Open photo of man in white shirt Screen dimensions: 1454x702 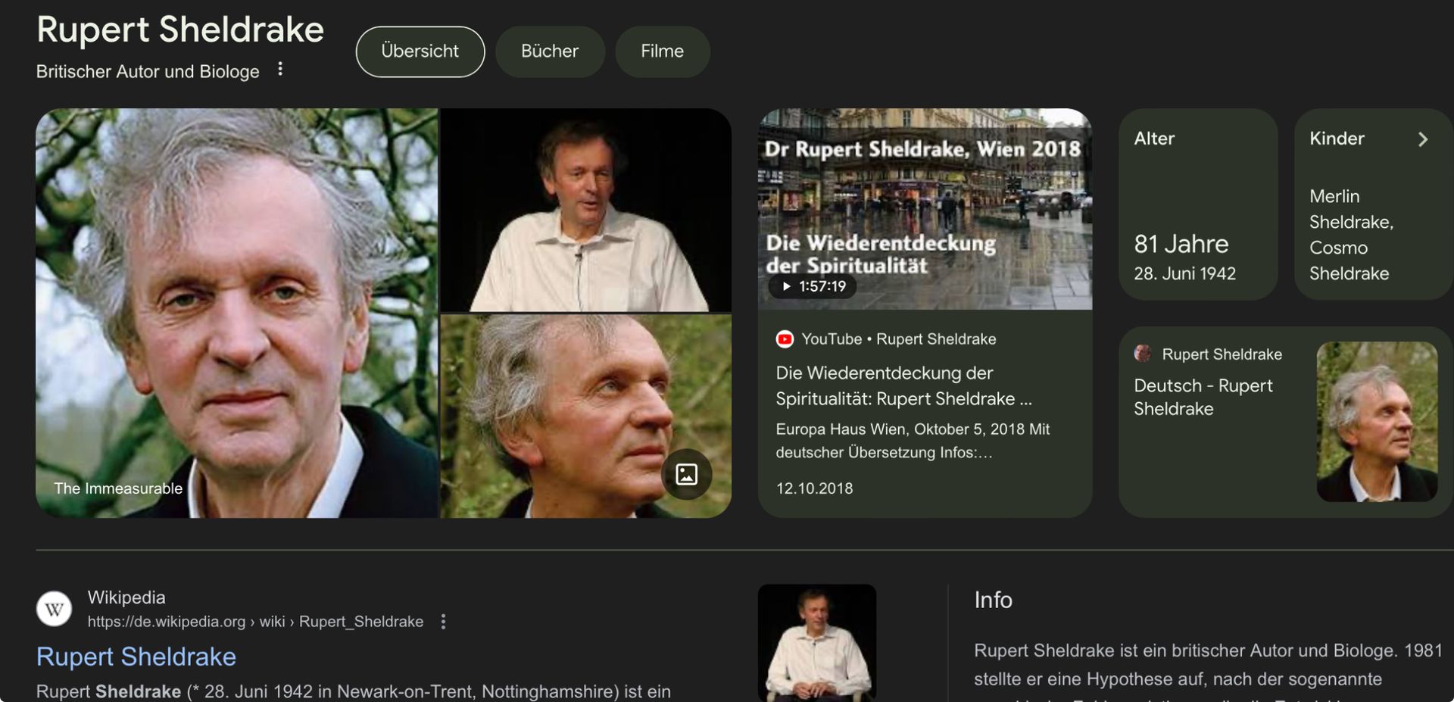pos(585,210)
